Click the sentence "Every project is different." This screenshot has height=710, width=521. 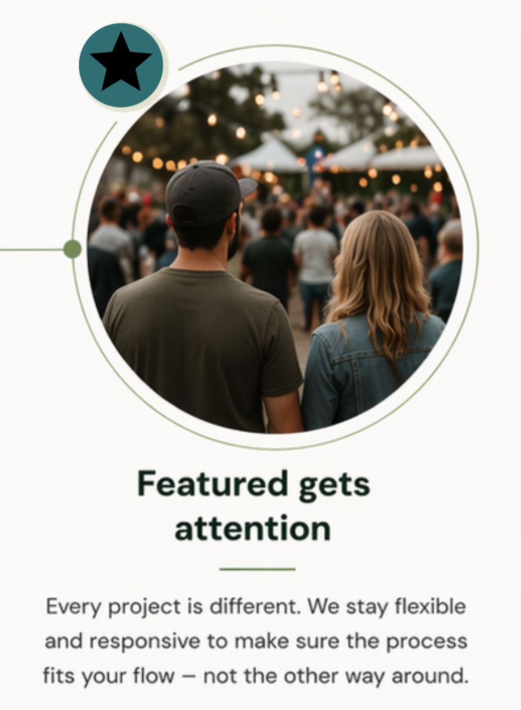[174, 606]
